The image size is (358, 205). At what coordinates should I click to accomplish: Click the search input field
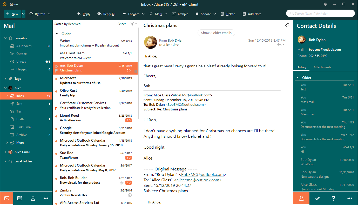point(320,13)
